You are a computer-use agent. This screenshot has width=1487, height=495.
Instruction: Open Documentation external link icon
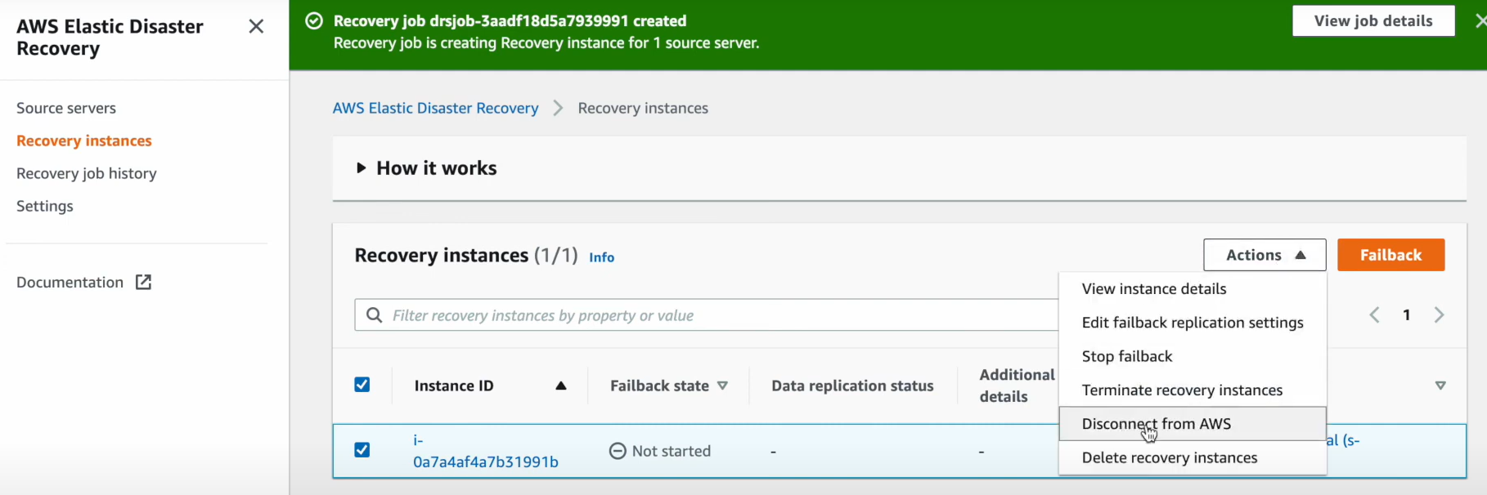pyautogui.click(x=143, y=283)
